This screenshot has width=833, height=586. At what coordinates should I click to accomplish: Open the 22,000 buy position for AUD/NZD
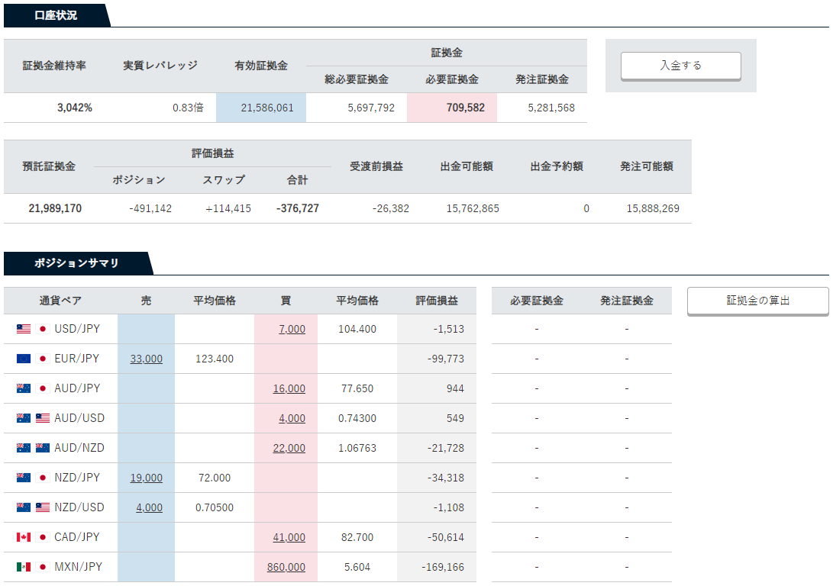pos(291,448)
